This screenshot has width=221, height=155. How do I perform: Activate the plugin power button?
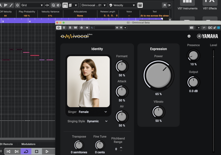[x=58, y=28]
